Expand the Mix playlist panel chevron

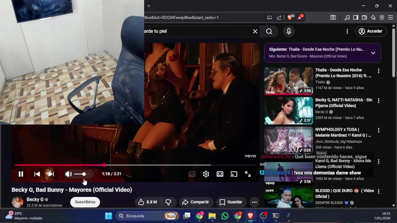click(x=373, y=53)
